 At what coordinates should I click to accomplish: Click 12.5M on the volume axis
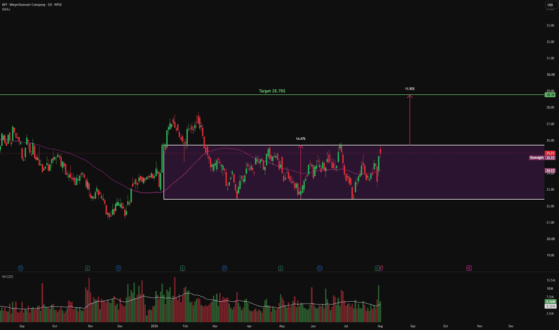pos(551,280)
